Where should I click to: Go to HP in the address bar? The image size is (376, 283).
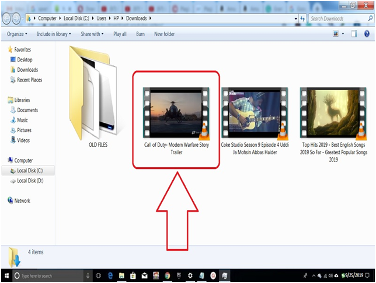point(116,18)
